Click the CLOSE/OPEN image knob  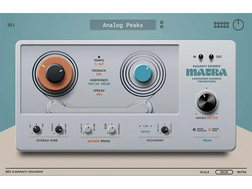(x=88, y=129)
